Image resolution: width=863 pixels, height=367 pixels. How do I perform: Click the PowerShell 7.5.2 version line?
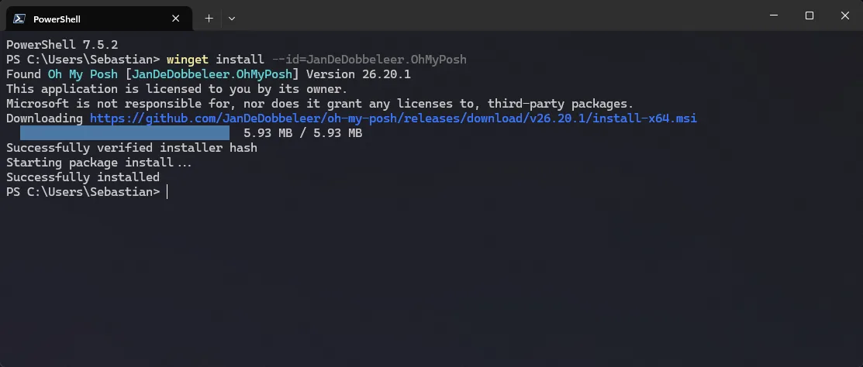pos(61,45)
